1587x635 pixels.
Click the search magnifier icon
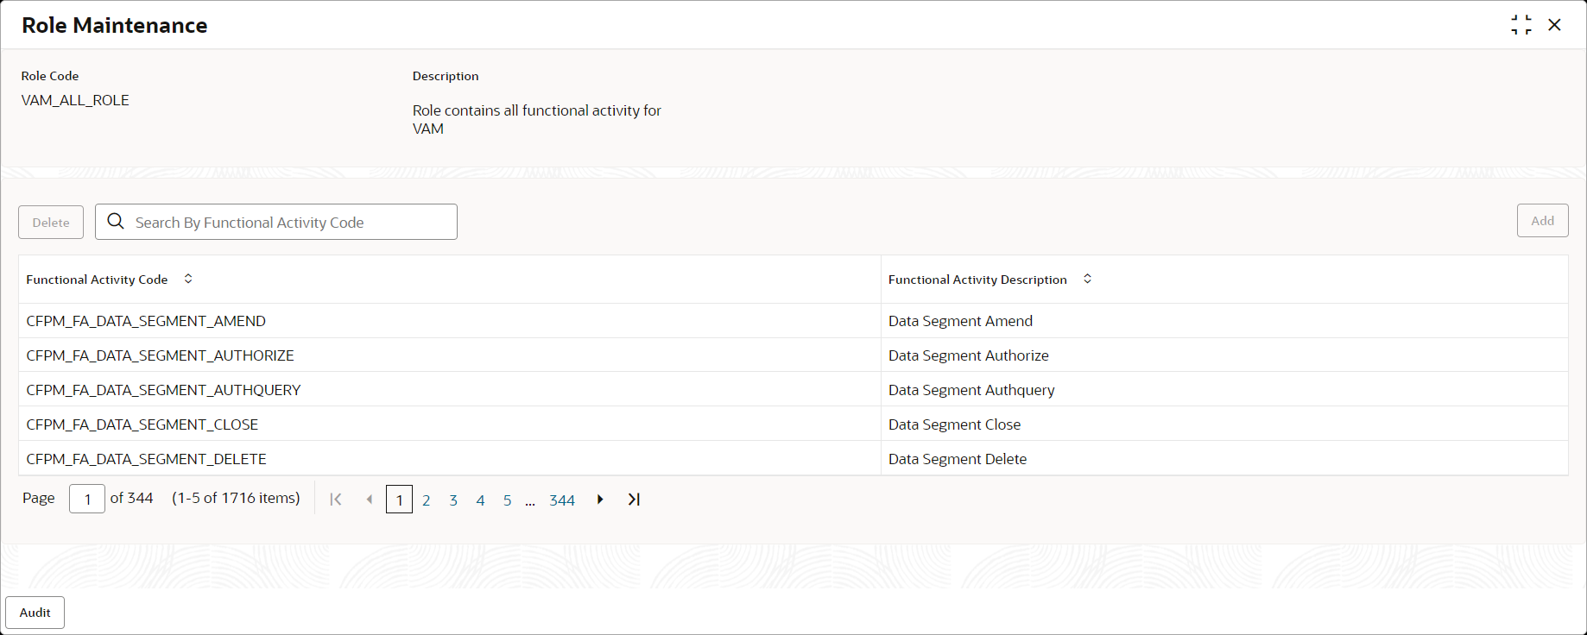(116, 222)
